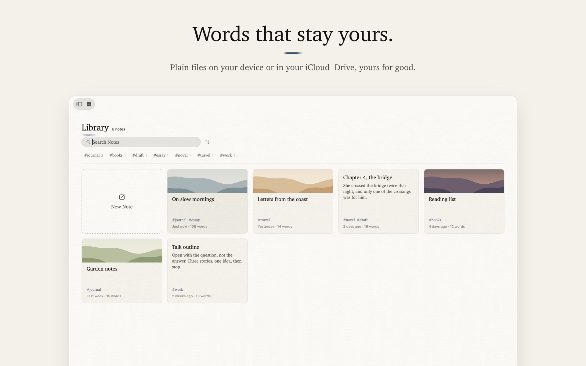The height and width of the screenshot is (366, 586).
Task: Select the On slow mornings title
Action: pos(193,199)
